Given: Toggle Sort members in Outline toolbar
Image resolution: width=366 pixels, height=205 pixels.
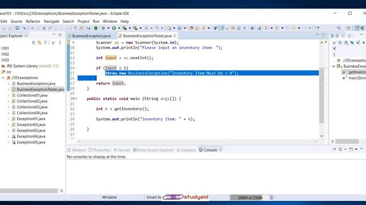Looking at the screenshot, I should (346, 43).
